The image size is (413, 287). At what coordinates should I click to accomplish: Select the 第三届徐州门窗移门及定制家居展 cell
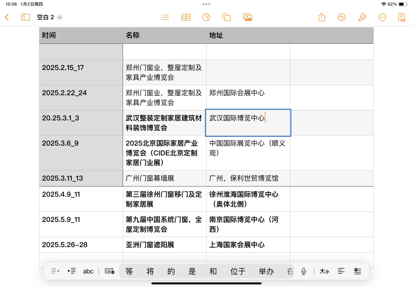pos(165,199)
